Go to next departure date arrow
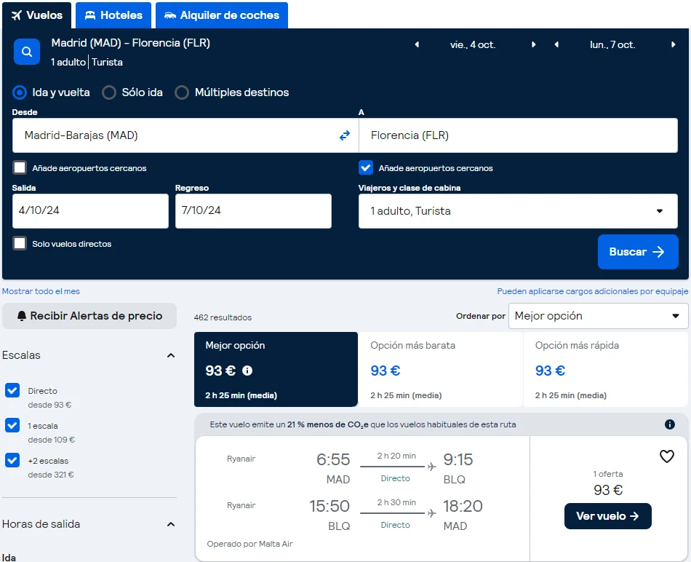 tap(533, 44)
